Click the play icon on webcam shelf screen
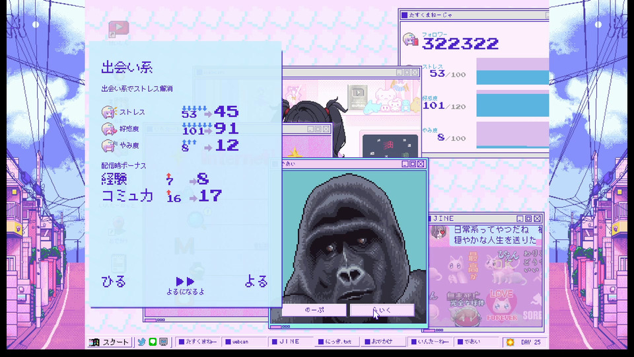The height and width of the screenshot is (357, 634). 358,93
